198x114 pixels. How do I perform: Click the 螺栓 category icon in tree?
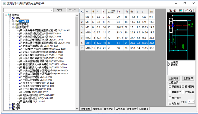[x=13, y=18]
